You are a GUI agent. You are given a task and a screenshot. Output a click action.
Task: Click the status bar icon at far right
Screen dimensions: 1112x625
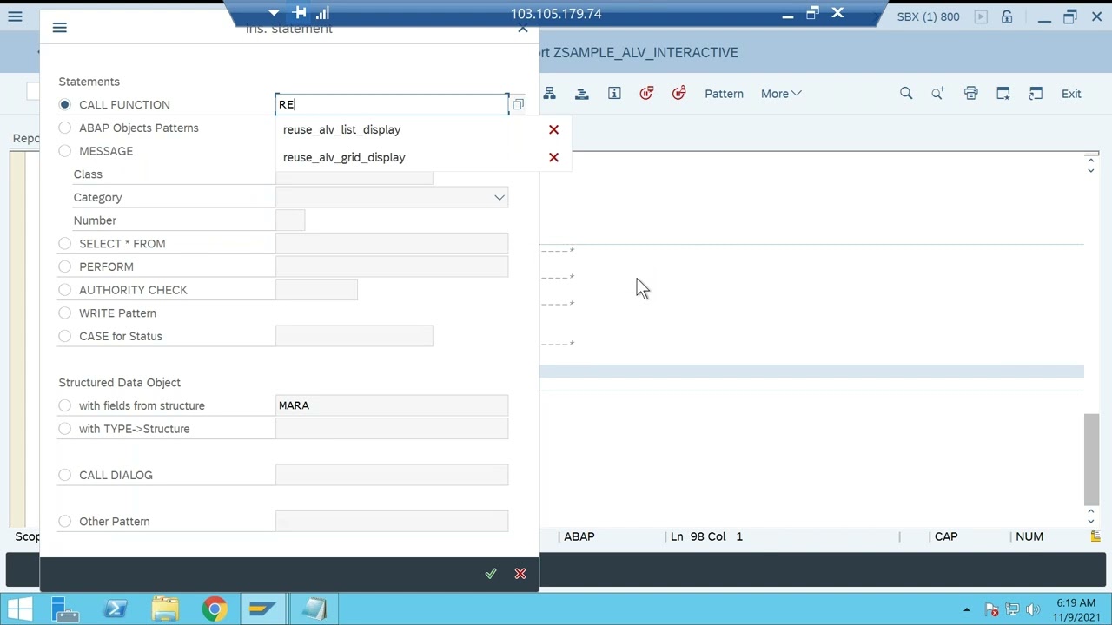pyautogui.click(x=1095, y=537)
